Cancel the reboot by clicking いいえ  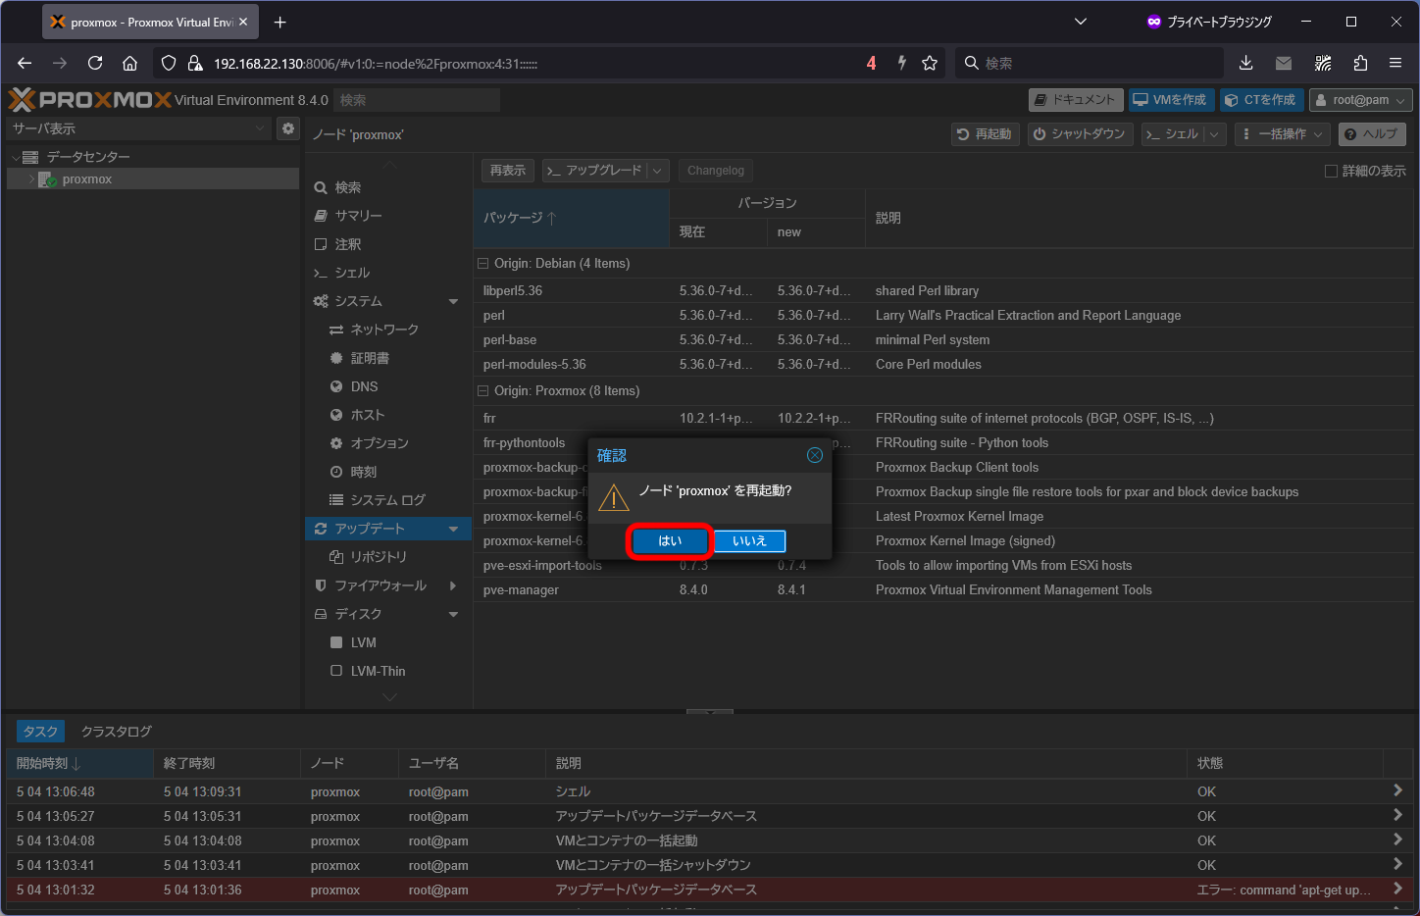click(x=749, y=541)
